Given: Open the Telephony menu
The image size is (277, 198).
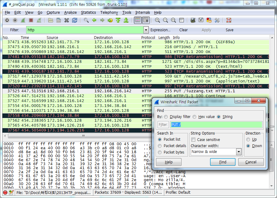Looking at the screenshot, I should [109, 13].
